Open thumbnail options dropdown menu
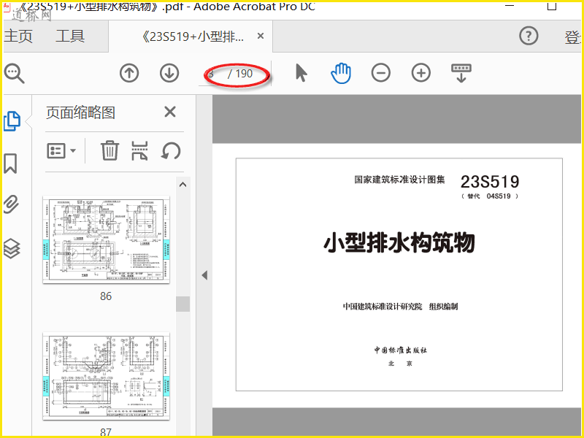The width and height of the screenshot is (584, 438). (61, 151)
